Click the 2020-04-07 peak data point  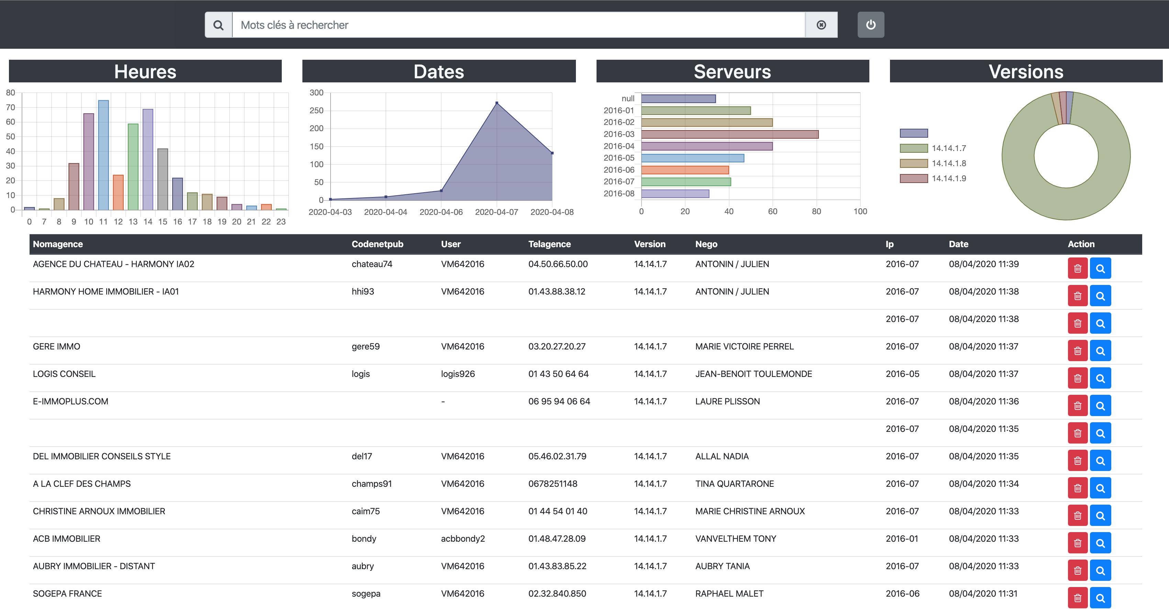(497, 103)
